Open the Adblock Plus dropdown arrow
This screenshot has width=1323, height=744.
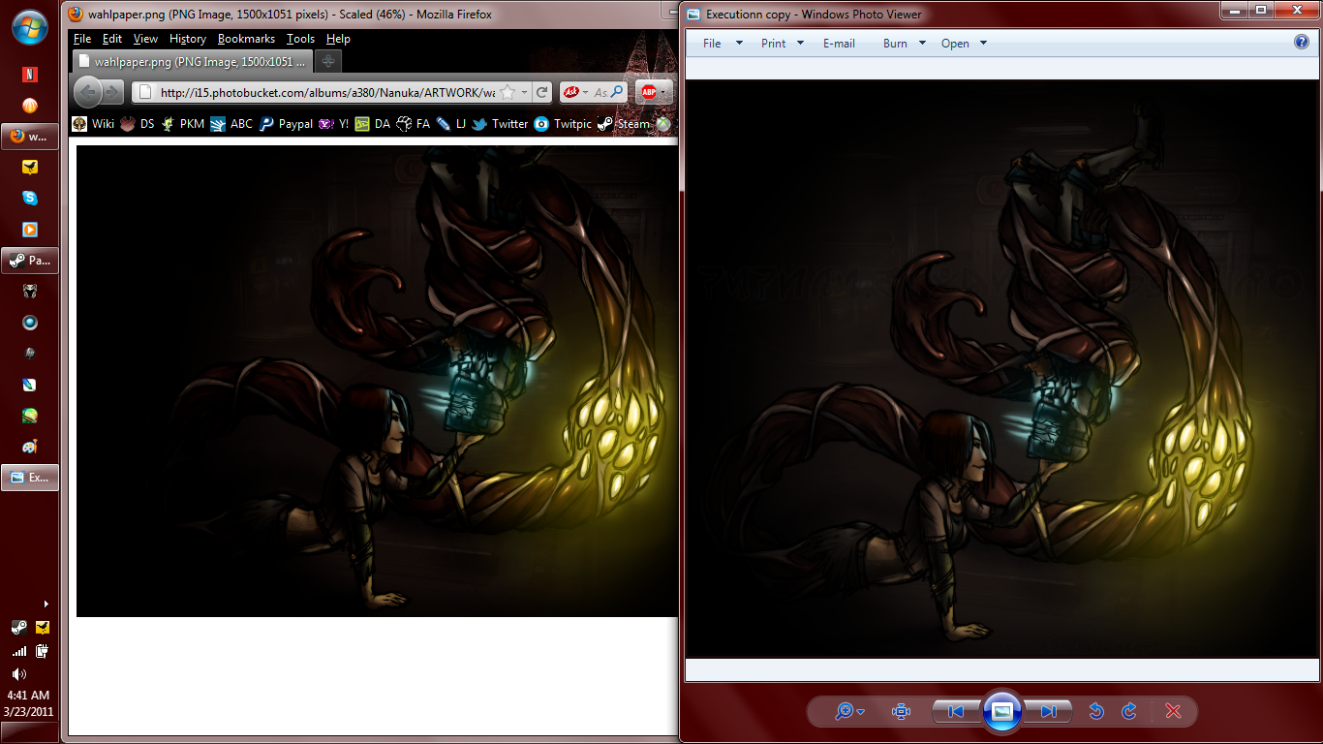[664, 93]
